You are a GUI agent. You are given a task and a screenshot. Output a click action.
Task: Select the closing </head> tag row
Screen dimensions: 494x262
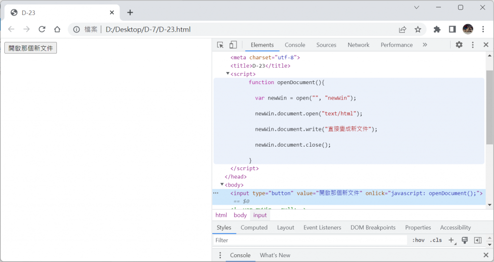(235, 176)
